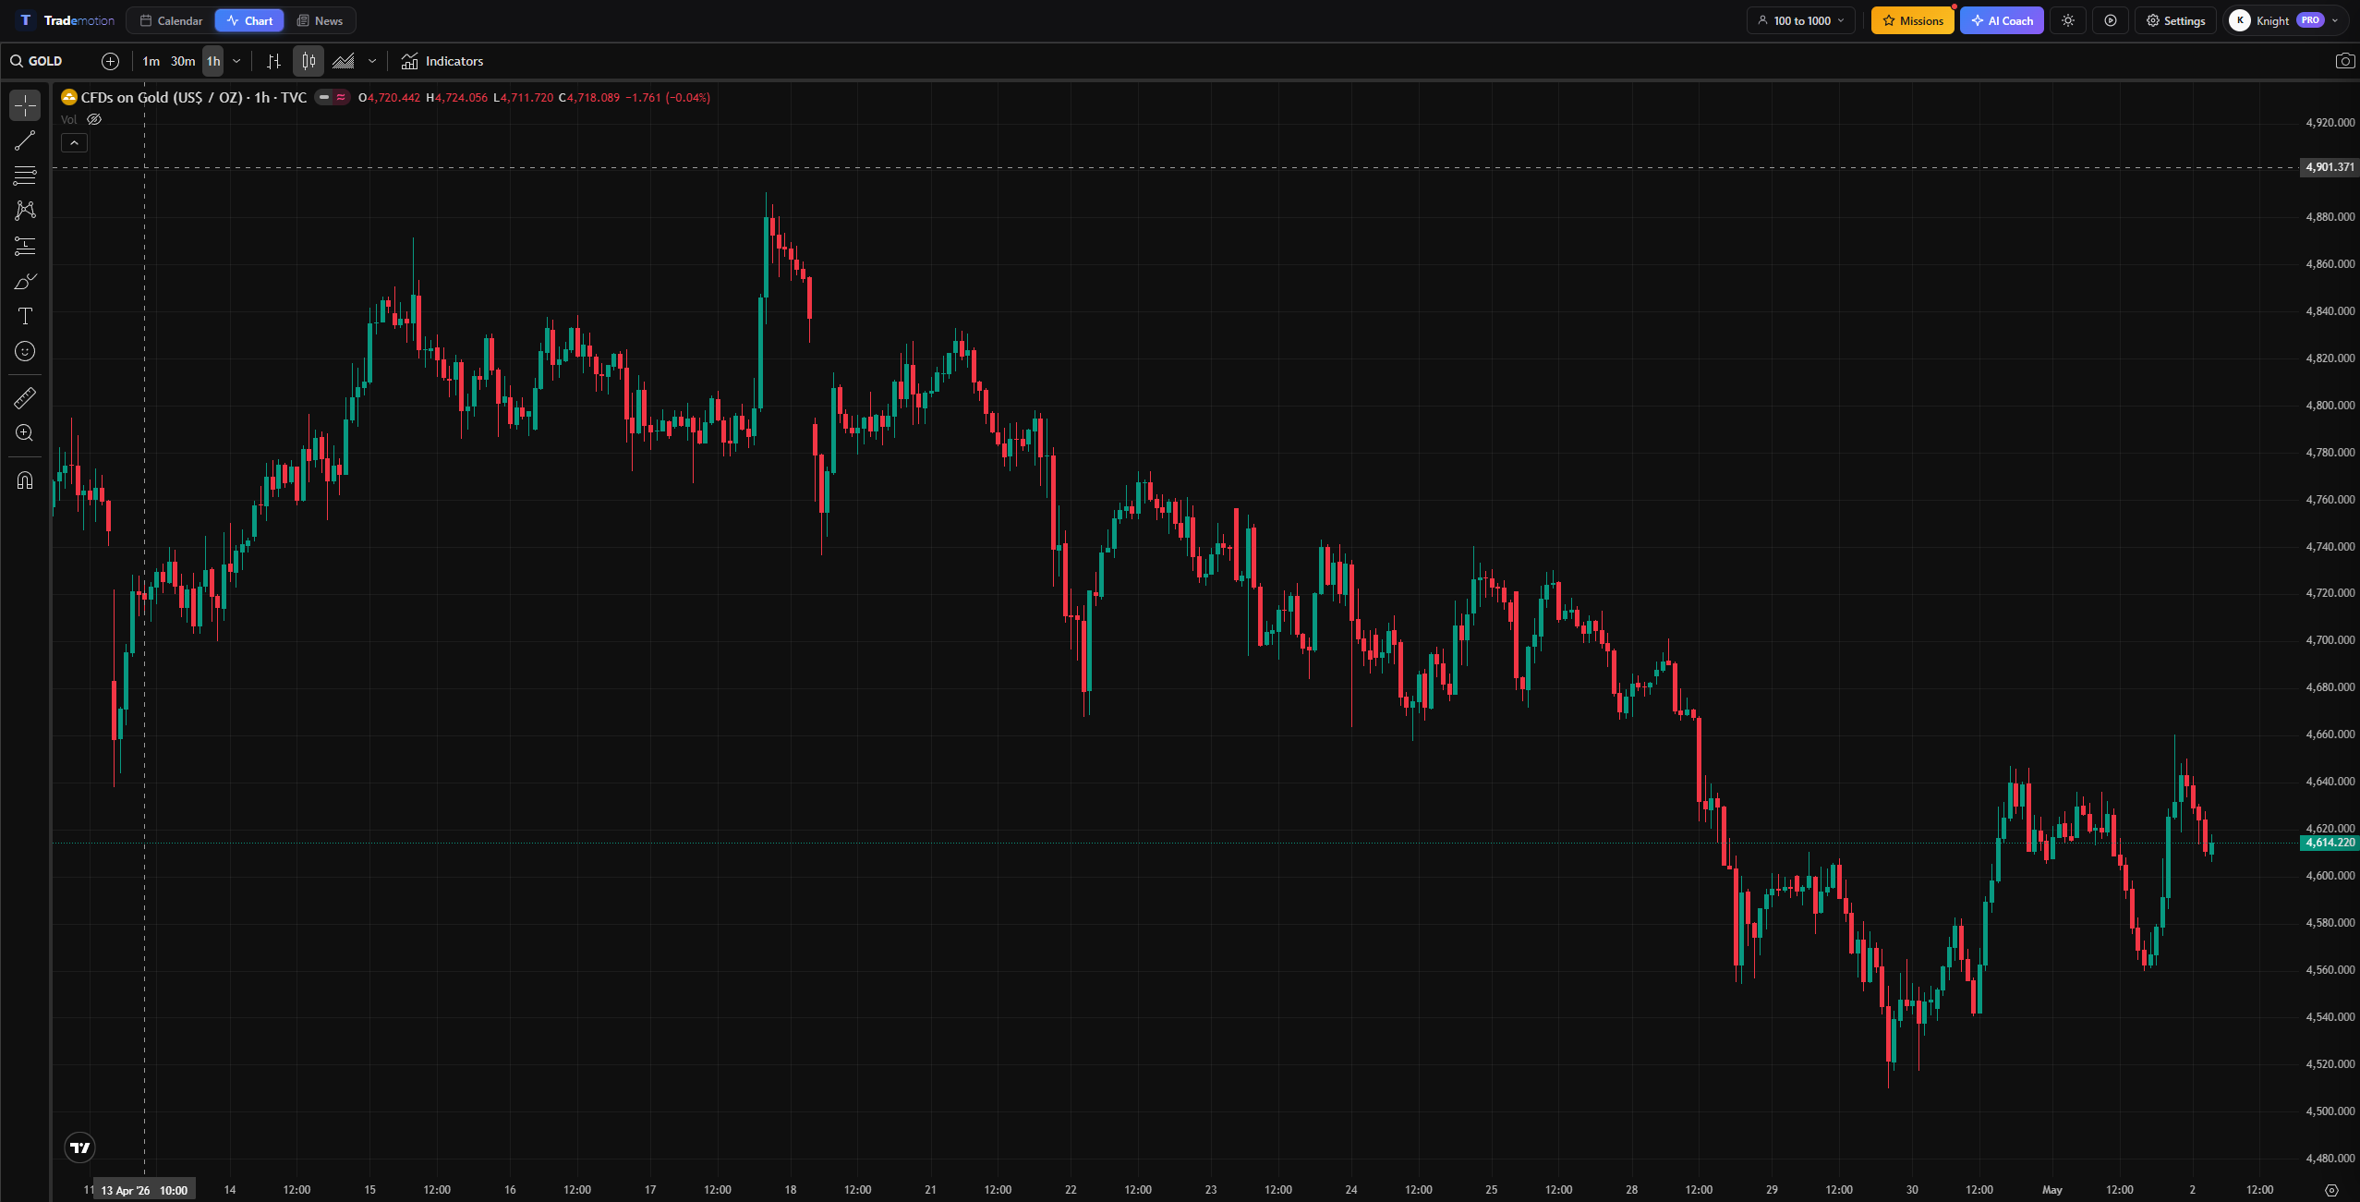2360x1202 pixels.
Task: Click the Vol indicator label
Action: [x=69, y=119]
